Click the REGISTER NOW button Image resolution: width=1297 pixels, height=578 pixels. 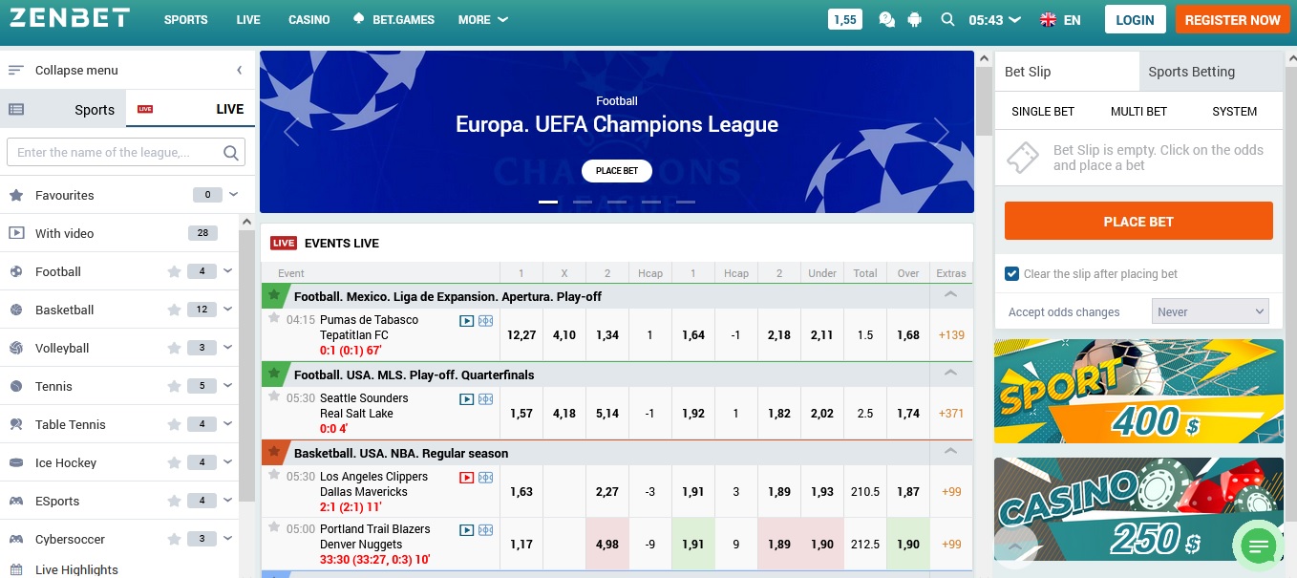point(1232,19)
